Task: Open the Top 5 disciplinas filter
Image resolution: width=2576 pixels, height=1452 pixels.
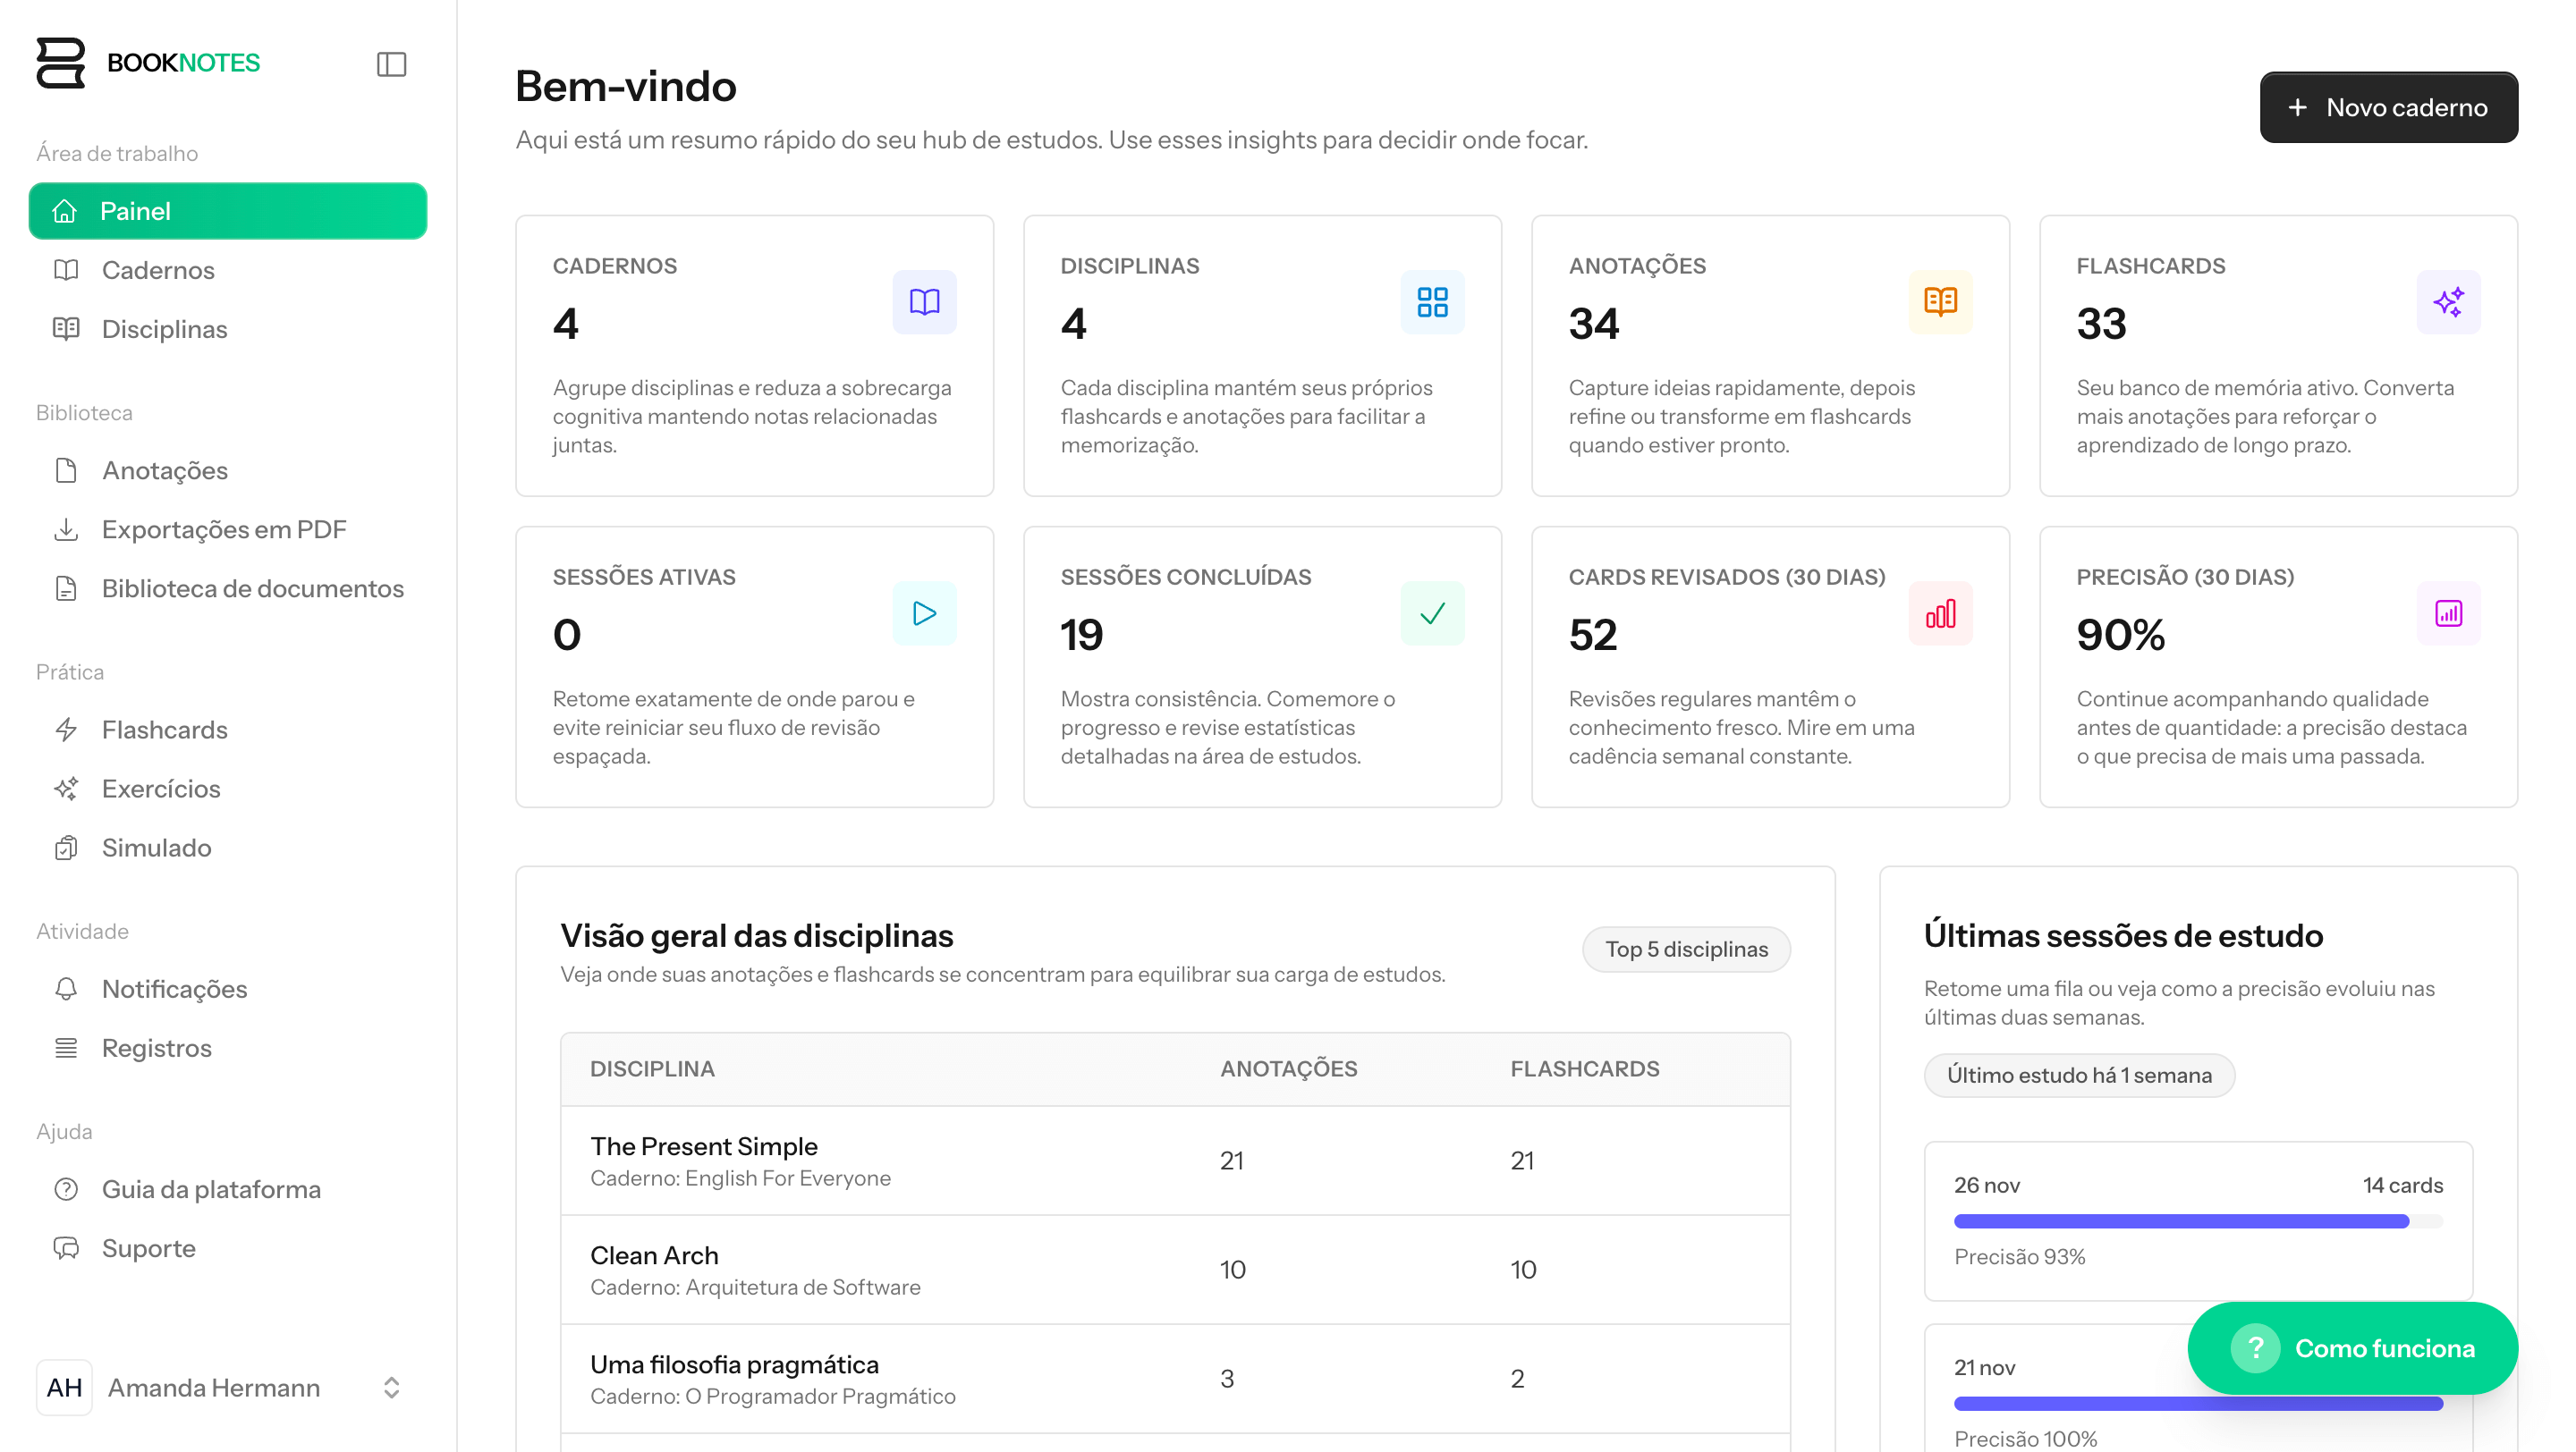Action: click(1686, 949)
